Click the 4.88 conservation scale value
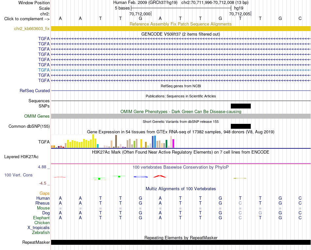The height and width of the screenshot is (250, 311). [x=42, y=167]
